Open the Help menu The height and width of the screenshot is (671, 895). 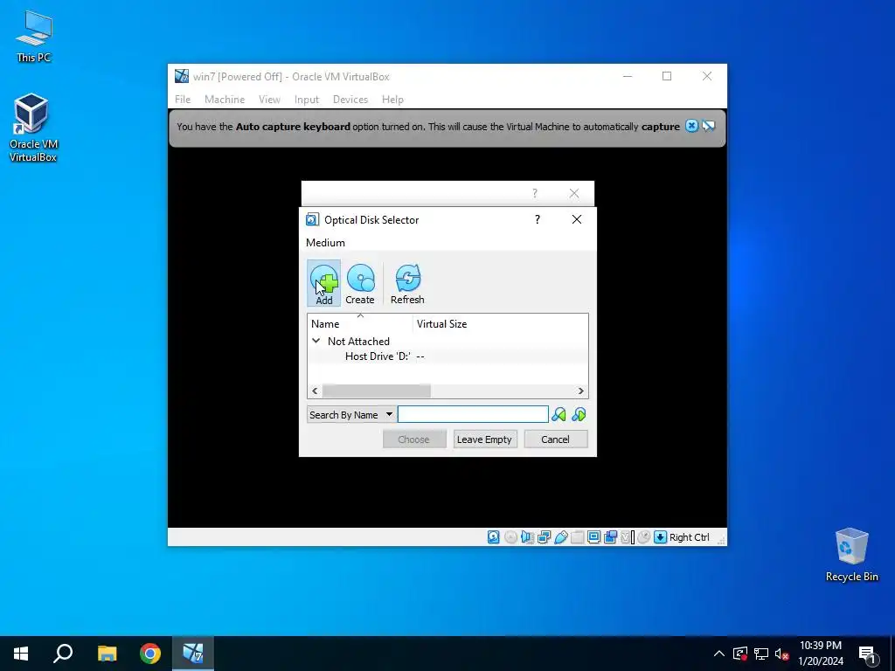tap(392, 100)
